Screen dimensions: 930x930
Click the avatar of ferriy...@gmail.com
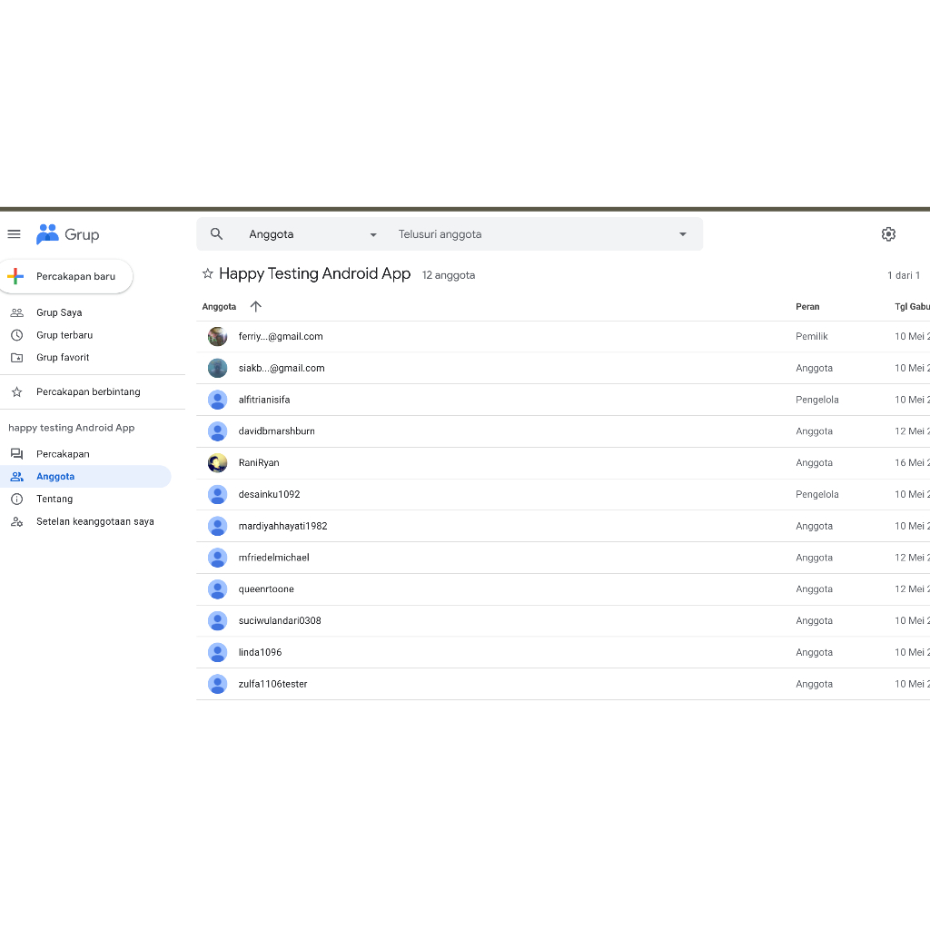tap(217, 337)
